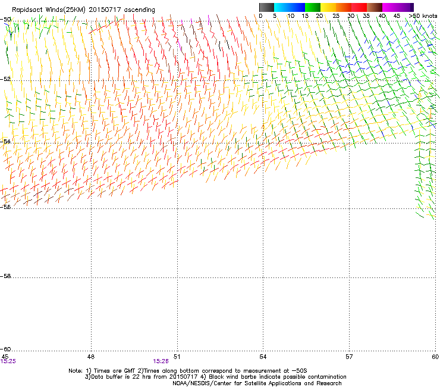Click the '-52' latitude axis label

click(5, 79)
